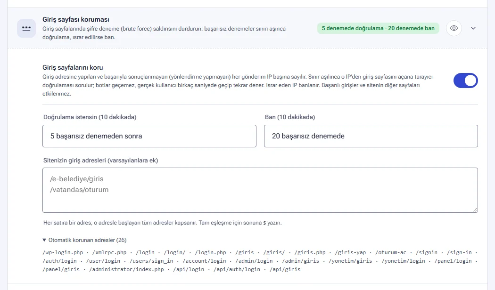Image resolution: width=495 pixels, height=290 pixels.
Task: Select the /administrator/index.php path text
Action: 127,269
